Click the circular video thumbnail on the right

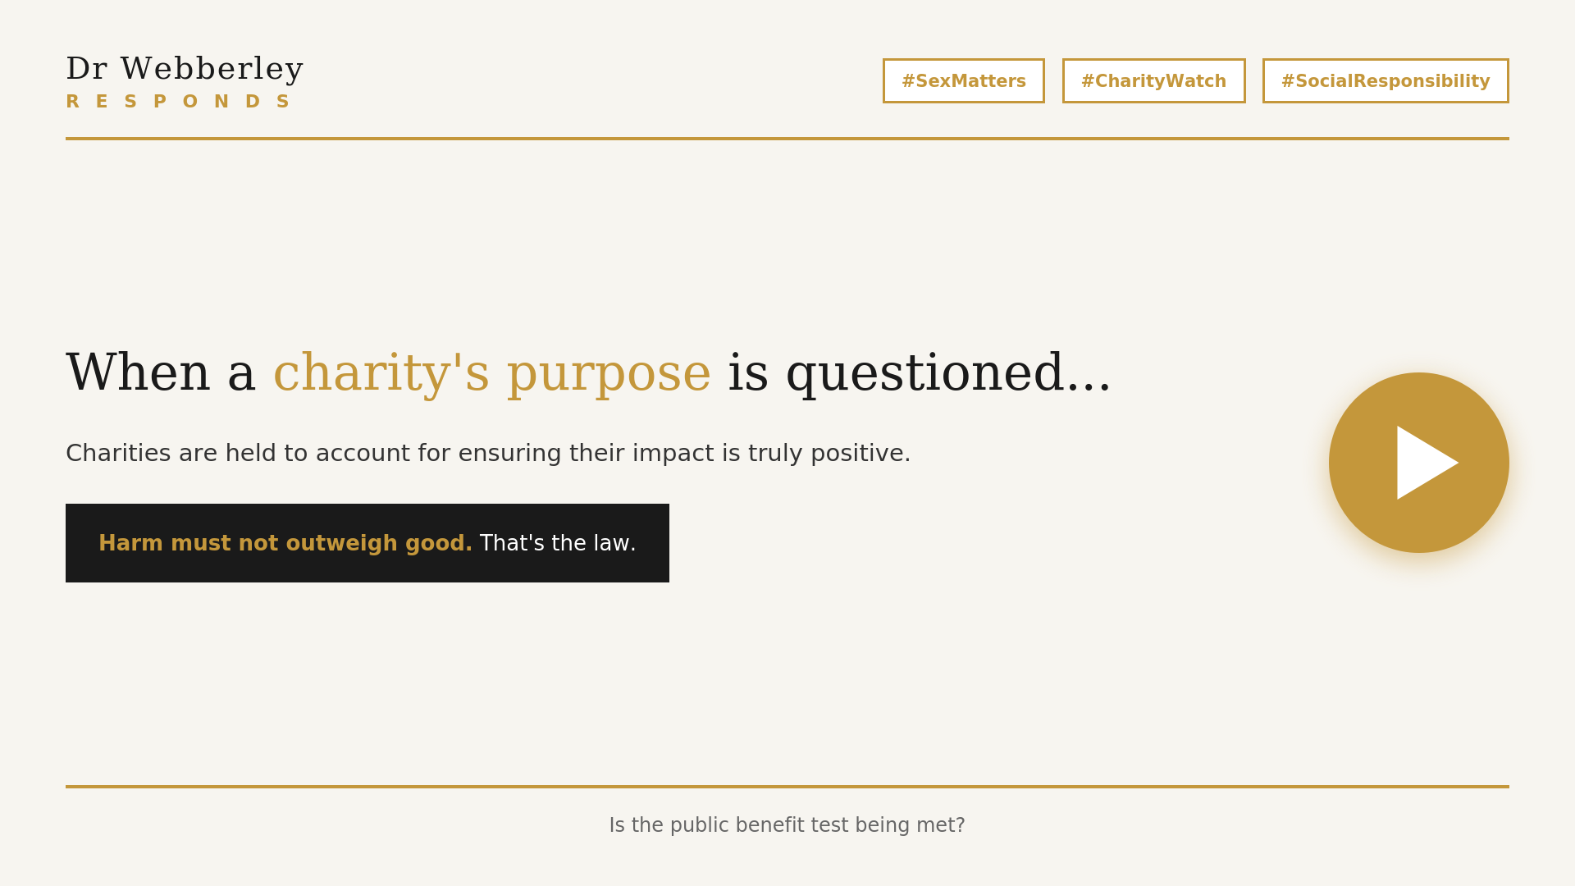point(1418,462)
